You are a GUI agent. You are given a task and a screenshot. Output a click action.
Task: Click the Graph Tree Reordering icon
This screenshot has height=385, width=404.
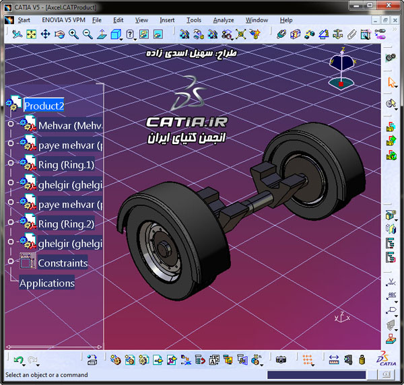tap(200, 359)
